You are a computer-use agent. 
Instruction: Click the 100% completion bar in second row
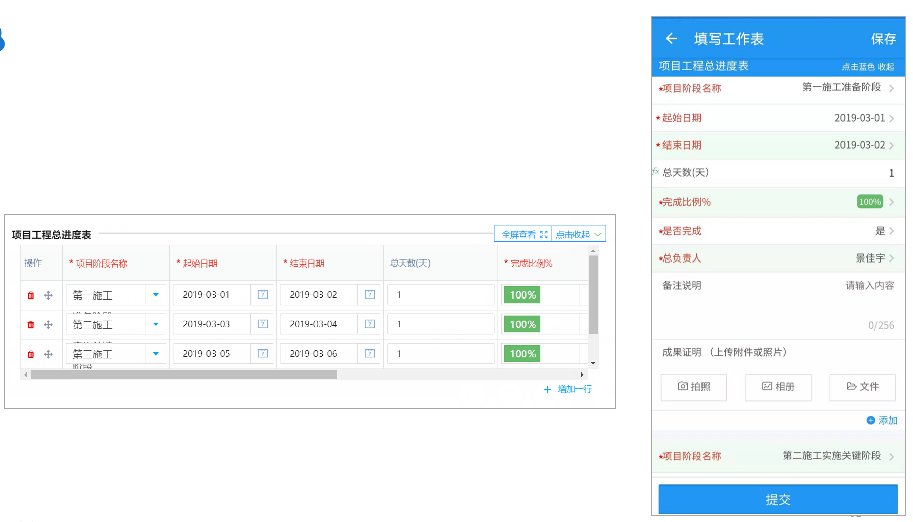[x=522, y=324]
